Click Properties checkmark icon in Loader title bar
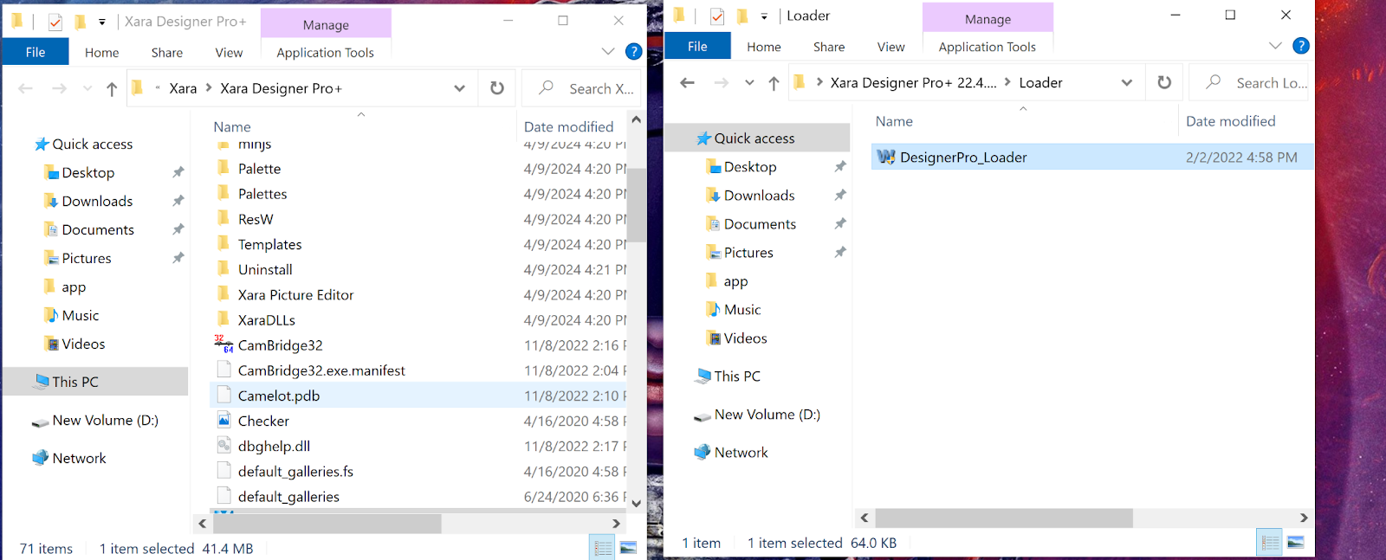 pyautogui.click(x=717, y=16)
